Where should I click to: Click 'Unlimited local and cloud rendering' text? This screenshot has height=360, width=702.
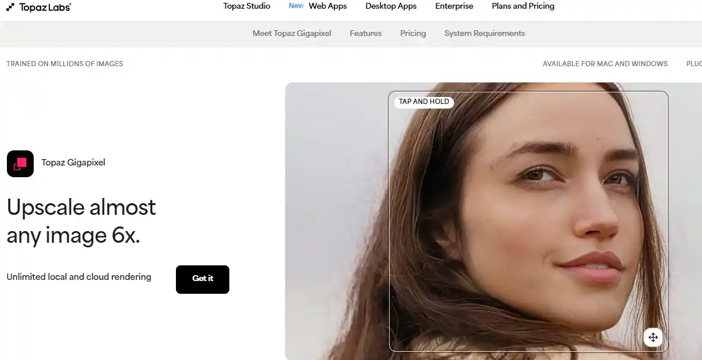[79, 277]
